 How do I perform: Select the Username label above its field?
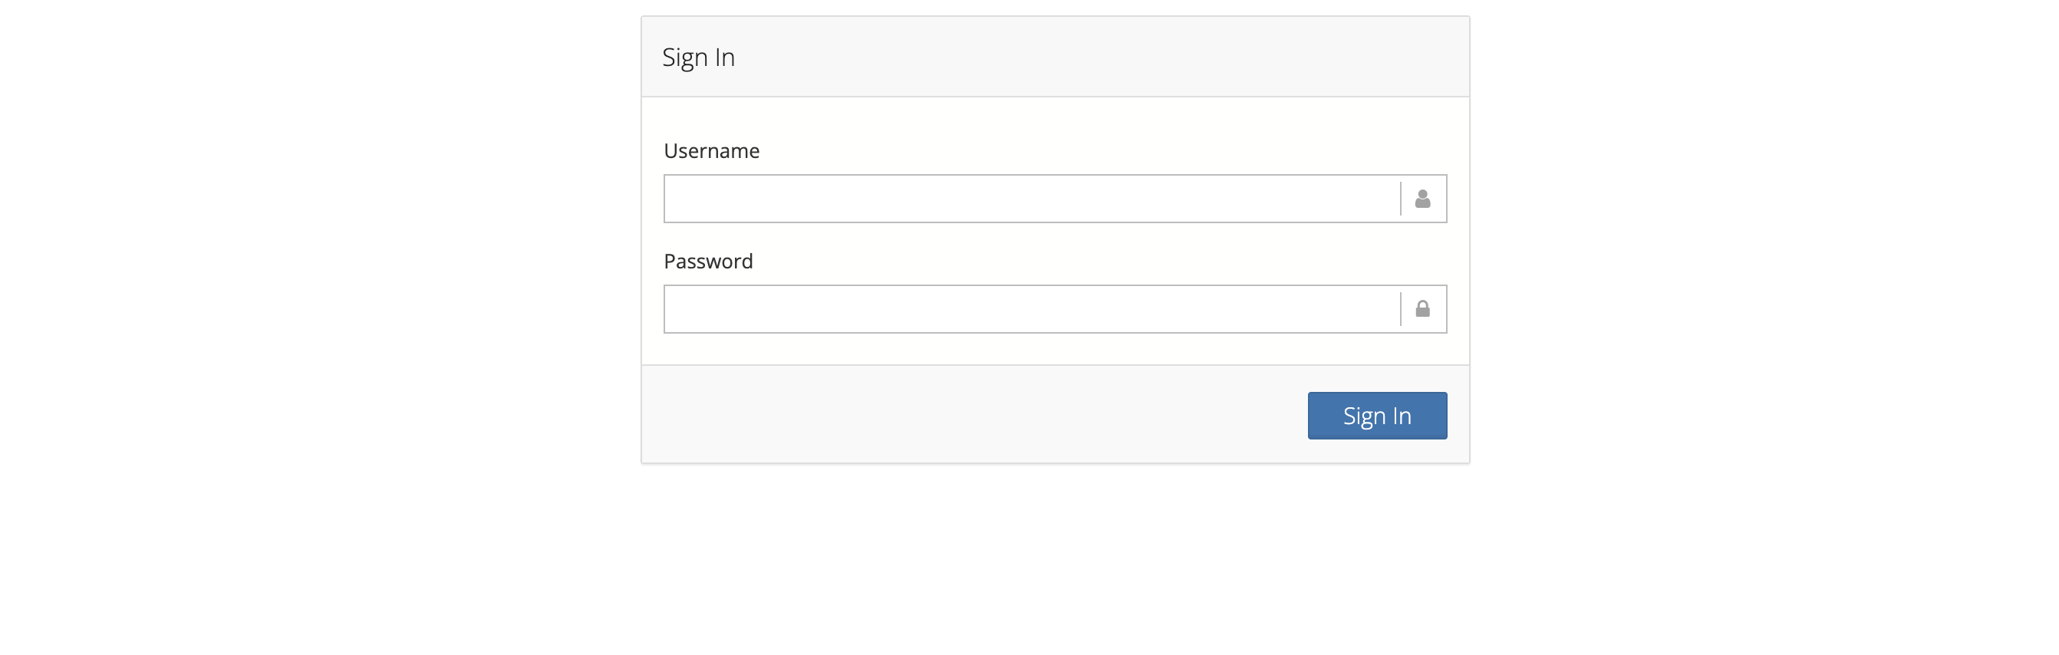point(711,150)
